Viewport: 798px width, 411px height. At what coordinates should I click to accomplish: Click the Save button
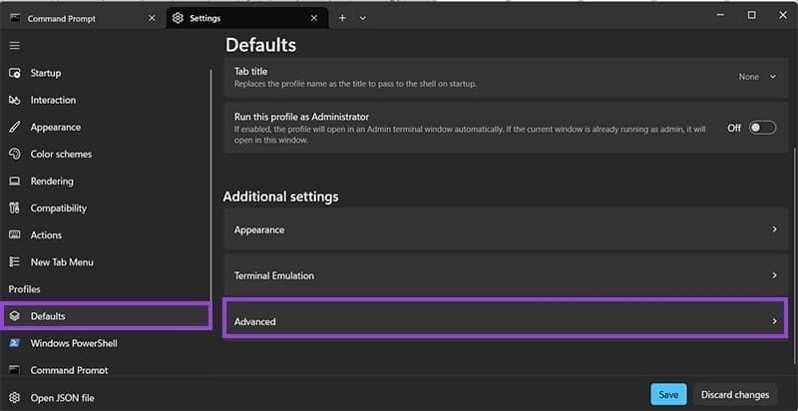click(x=667, y=394)
